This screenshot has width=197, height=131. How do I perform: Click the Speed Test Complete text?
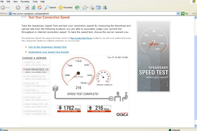[x=83, y=94]
